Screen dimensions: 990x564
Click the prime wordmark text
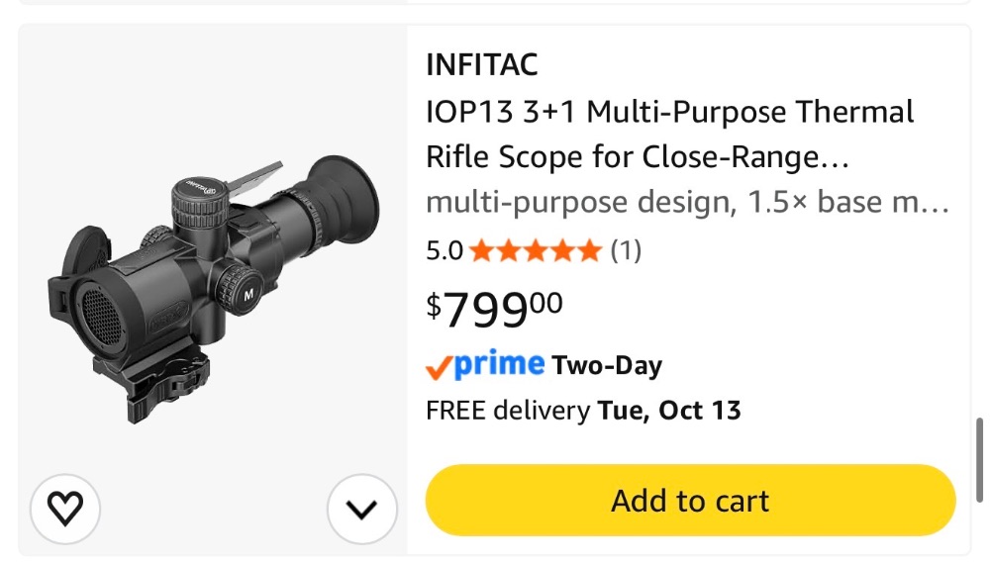499,363
